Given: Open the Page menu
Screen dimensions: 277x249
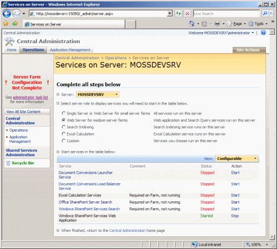Looking at the screenshot, I should point(237,24).
